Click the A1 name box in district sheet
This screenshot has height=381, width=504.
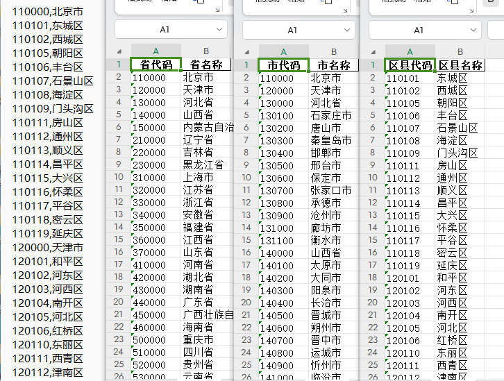click(x=425, y=31)
